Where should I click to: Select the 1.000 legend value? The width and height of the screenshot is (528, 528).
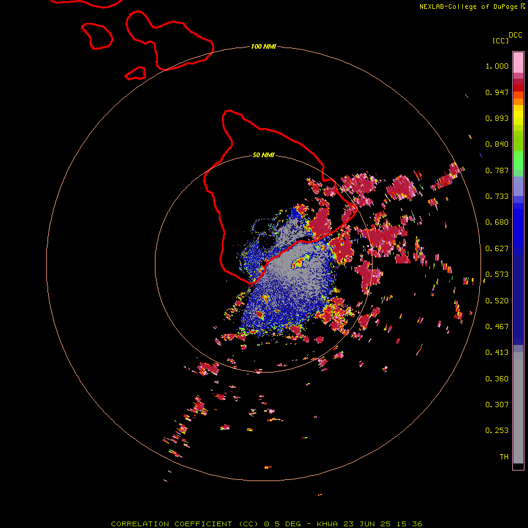pyautogui.click(x=497, y=66)
